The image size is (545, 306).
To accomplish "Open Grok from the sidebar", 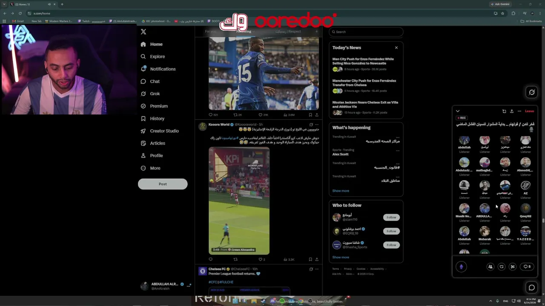I will (x=150, y=93).
